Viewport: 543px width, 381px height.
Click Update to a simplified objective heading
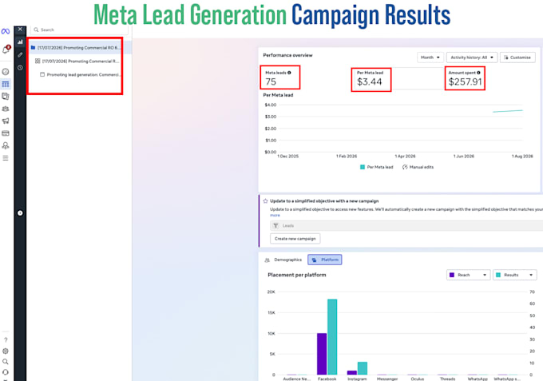pos(324,201)
